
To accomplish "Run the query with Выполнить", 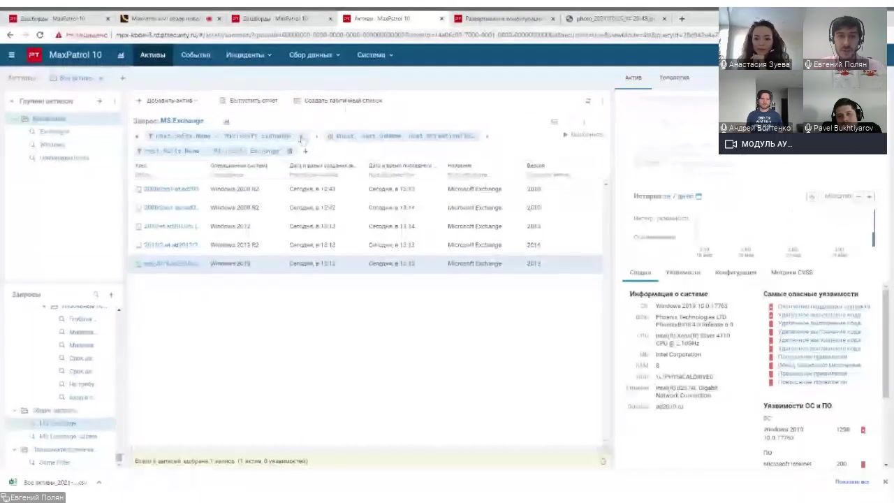I will [x=583, y=135].
